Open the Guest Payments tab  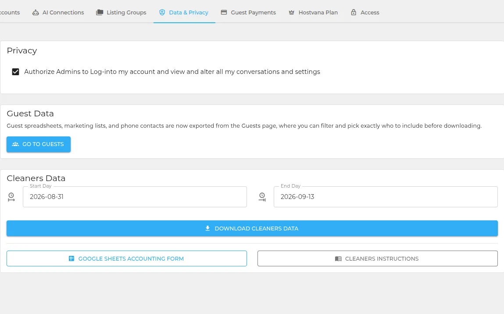coord(248,13)
